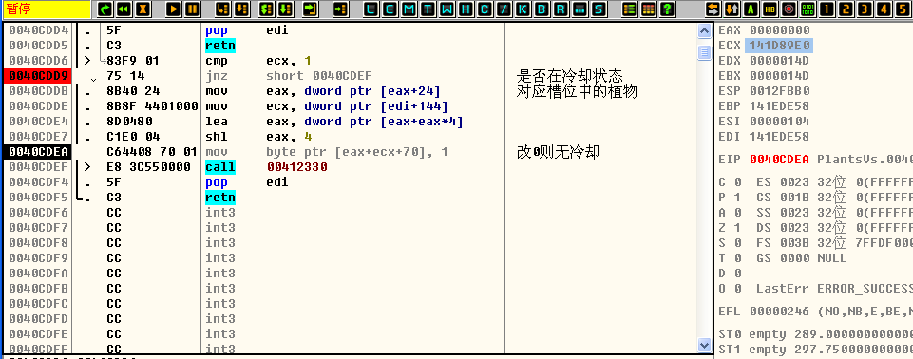This screenshot has width=913, height=359.
Task: Click the Go to address icon
Action: coord(341,9)
